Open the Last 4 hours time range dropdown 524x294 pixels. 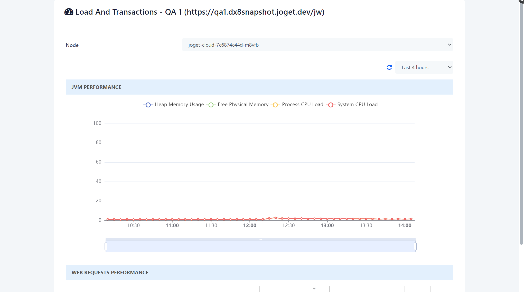coord(424,67)
